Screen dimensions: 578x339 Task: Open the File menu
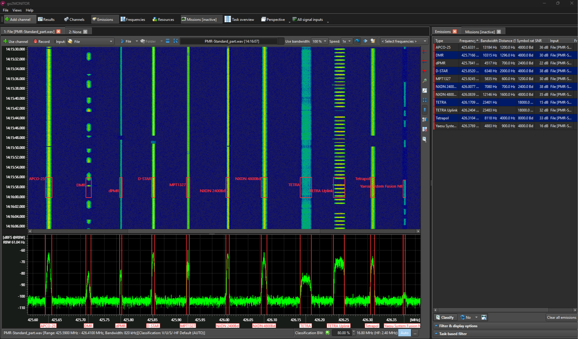pyautogui.click(x=5, y=10)
